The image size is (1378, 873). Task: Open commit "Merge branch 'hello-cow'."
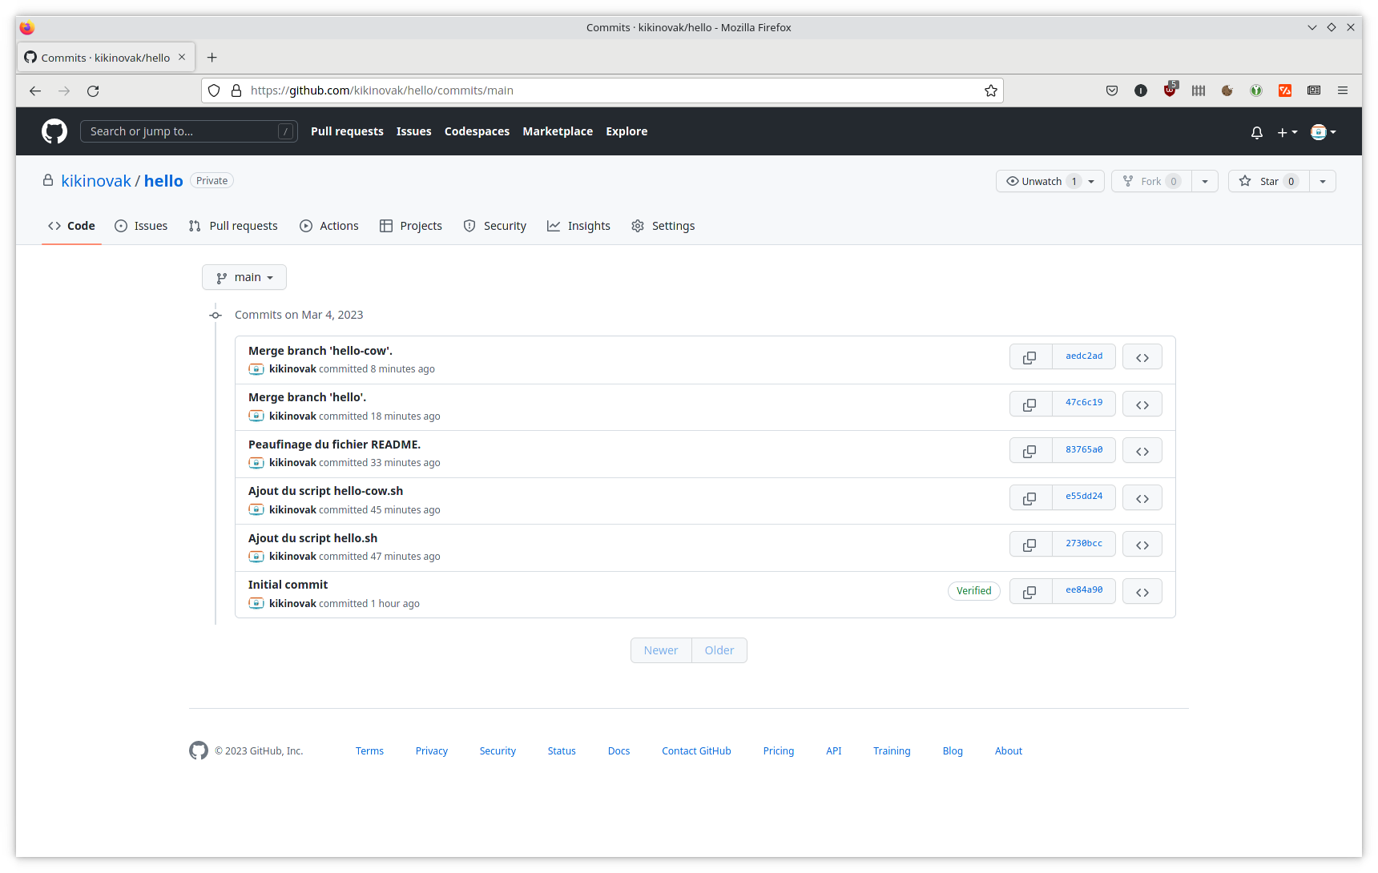(320, 351)
